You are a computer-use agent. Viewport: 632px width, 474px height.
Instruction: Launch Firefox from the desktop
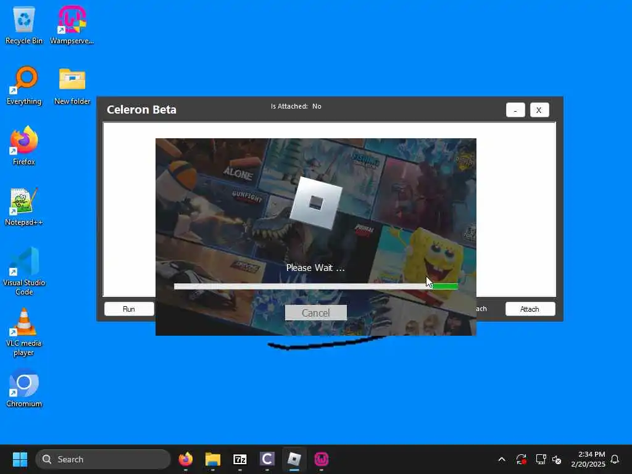click(x=24, y=146)
